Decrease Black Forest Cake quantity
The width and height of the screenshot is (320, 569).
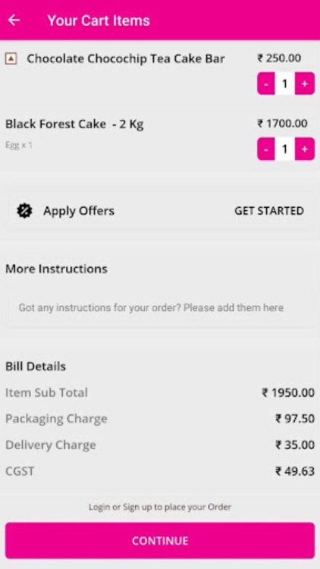coord(266,149)
